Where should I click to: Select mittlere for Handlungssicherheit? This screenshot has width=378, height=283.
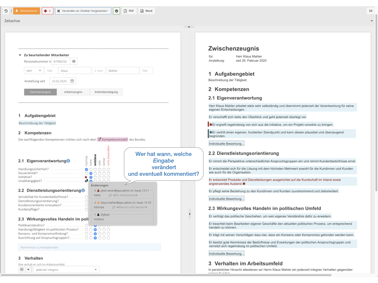coord(95,170)
